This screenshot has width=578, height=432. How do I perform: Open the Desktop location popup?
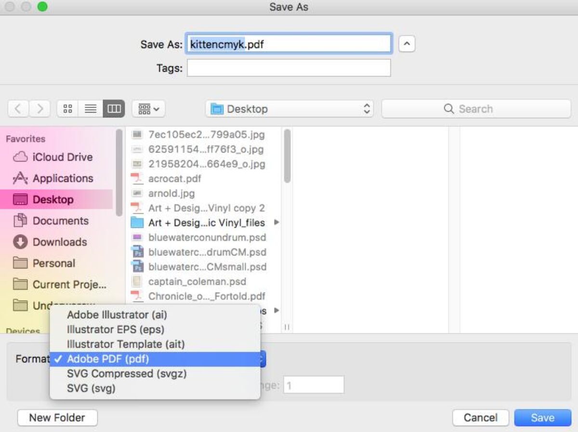[289, 109]
